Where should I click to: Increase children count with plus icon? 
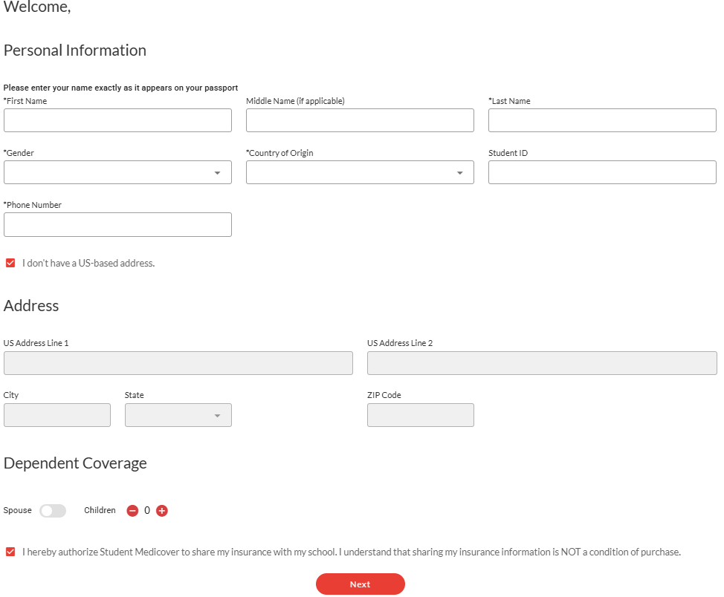161,511
